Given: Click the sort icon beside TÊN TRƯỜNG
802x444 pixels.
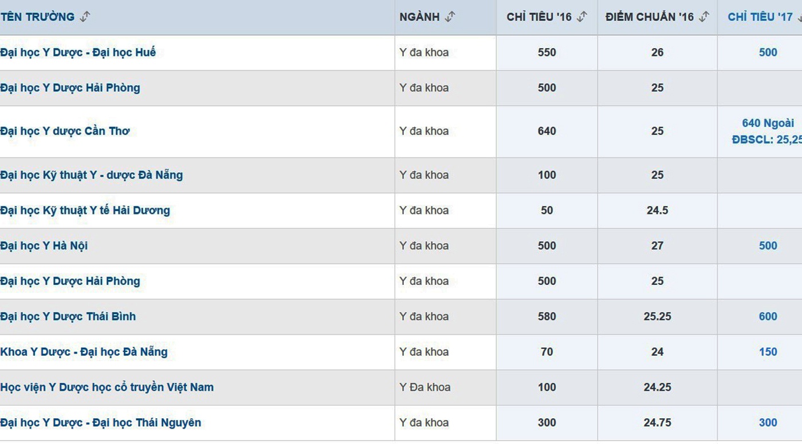Looking at the screenshot, I should 85,17.
